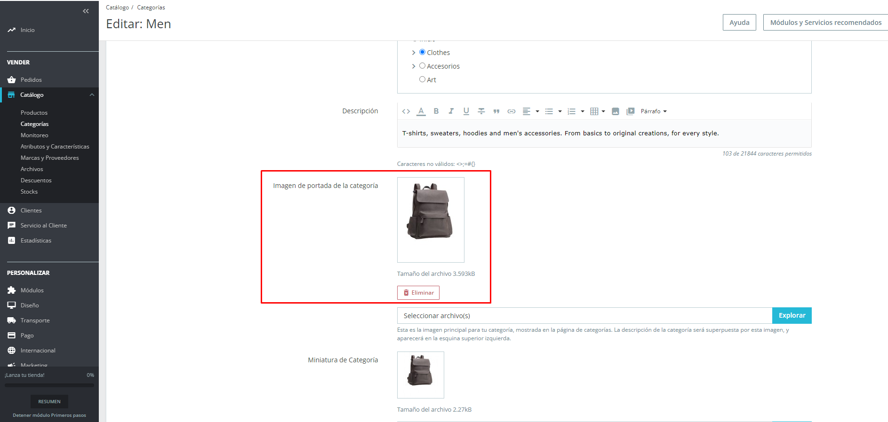Click the Miniatura de Categoría backpack thumbnail
888x422 pixels.
(420, 375)
